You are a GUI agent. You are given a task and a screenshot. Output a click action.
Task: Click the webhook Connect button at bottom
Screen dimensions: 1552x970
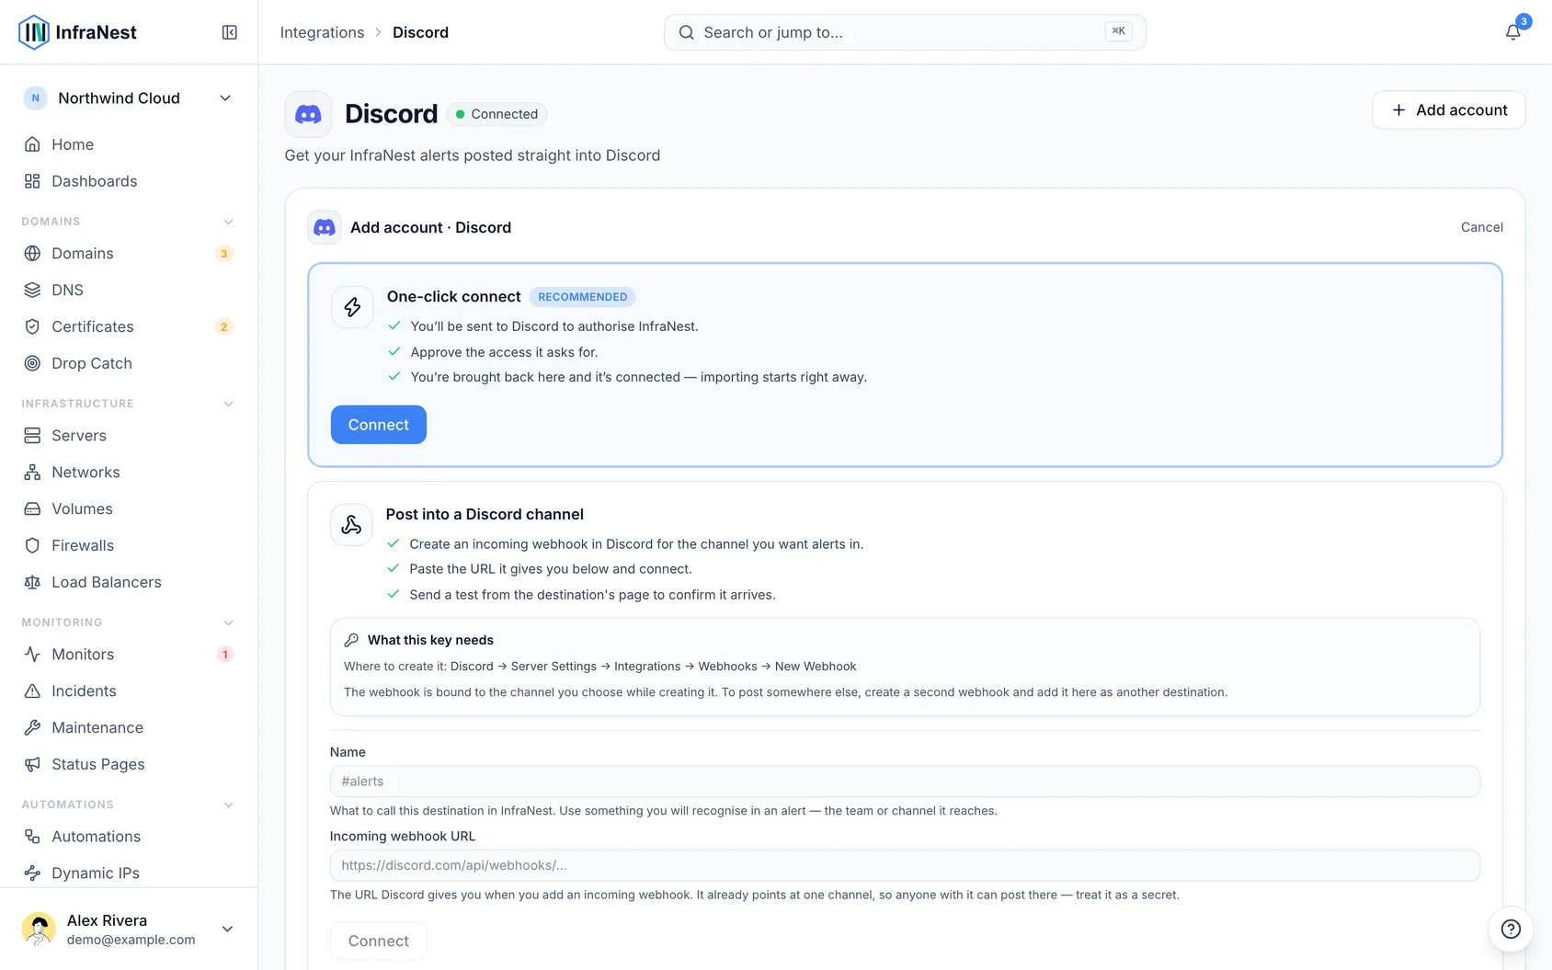[x=379, y=941]
